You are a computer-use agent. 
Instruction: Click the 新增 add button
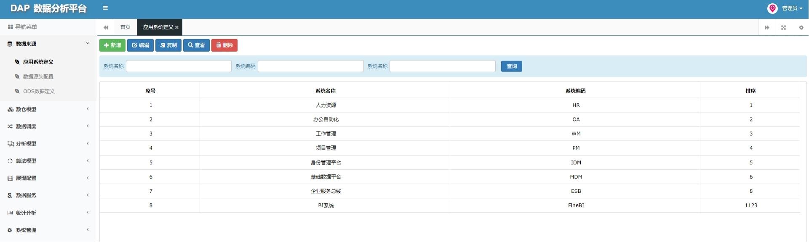tap(112, 45)
